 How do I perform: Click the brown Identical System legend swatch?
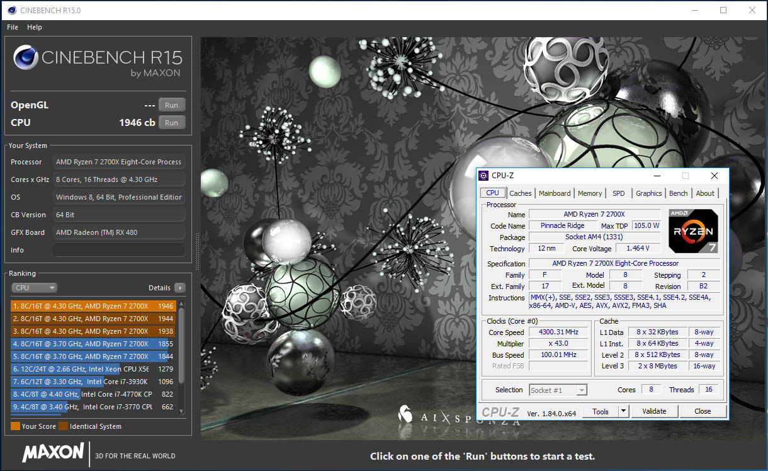pyautogui.click(x=63, y=426)
